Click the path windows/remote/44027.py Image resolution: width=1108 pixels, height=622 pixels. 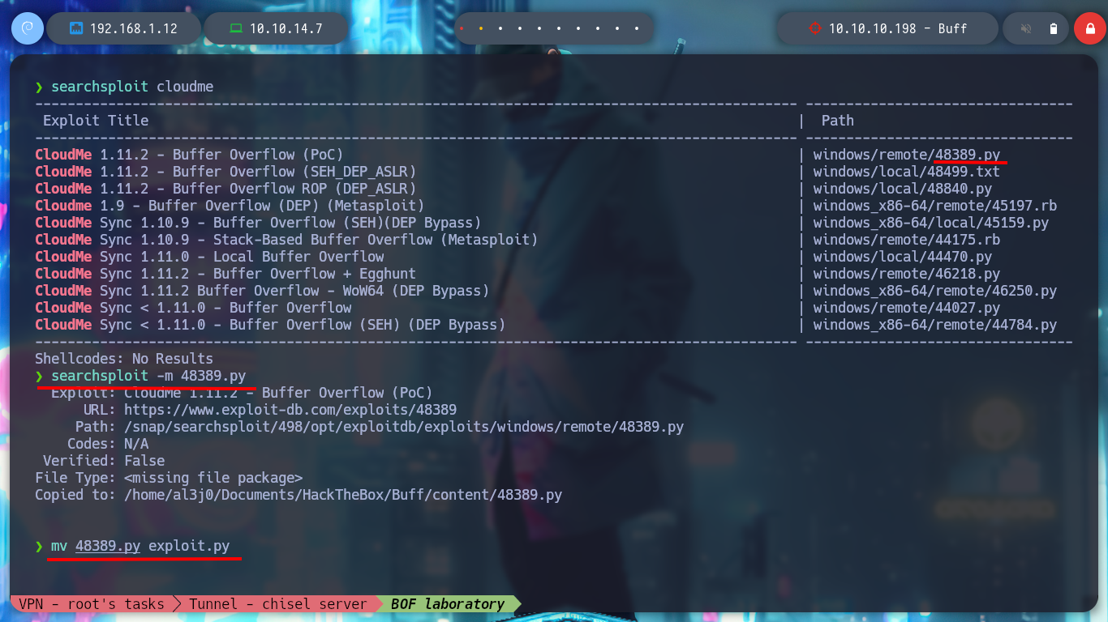(x=907, y=308)
